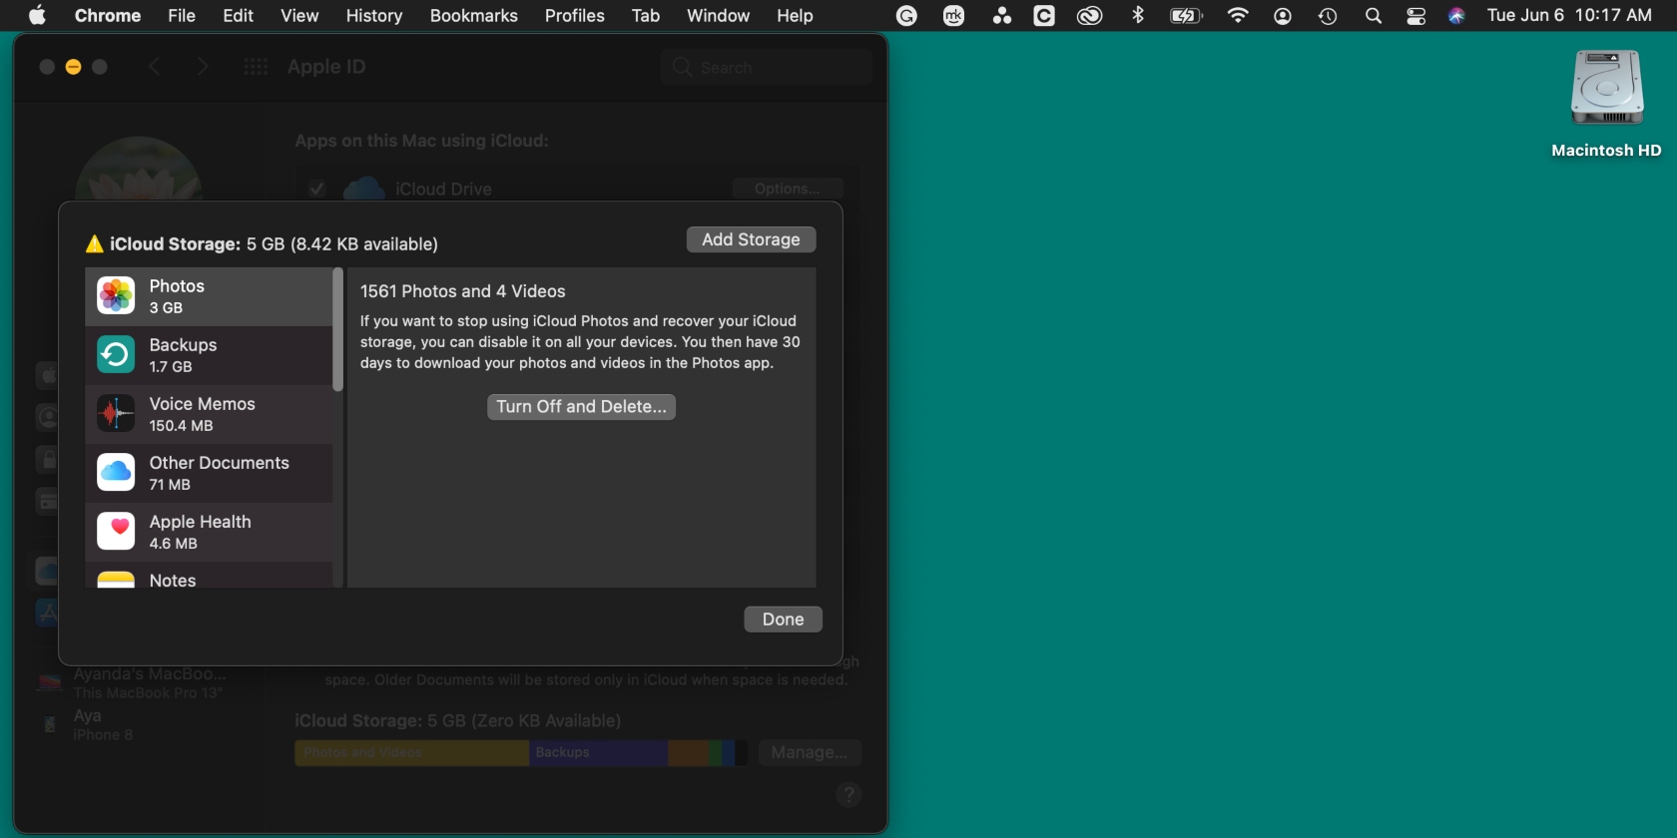Click the Backups storage bar segment
The width and height of the screenshot is (1677, 838).
click(x=598, y=752)
